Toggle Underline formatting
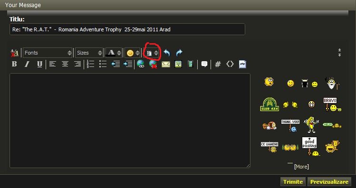The width and height of the screenshot is (356, 188). [39, 64]
